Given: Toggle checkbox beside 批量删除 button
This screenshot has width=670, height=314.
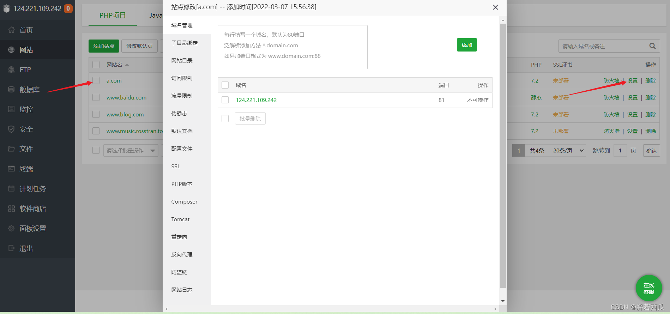Looking at the screenshot, I should click(x=225, y=119).
